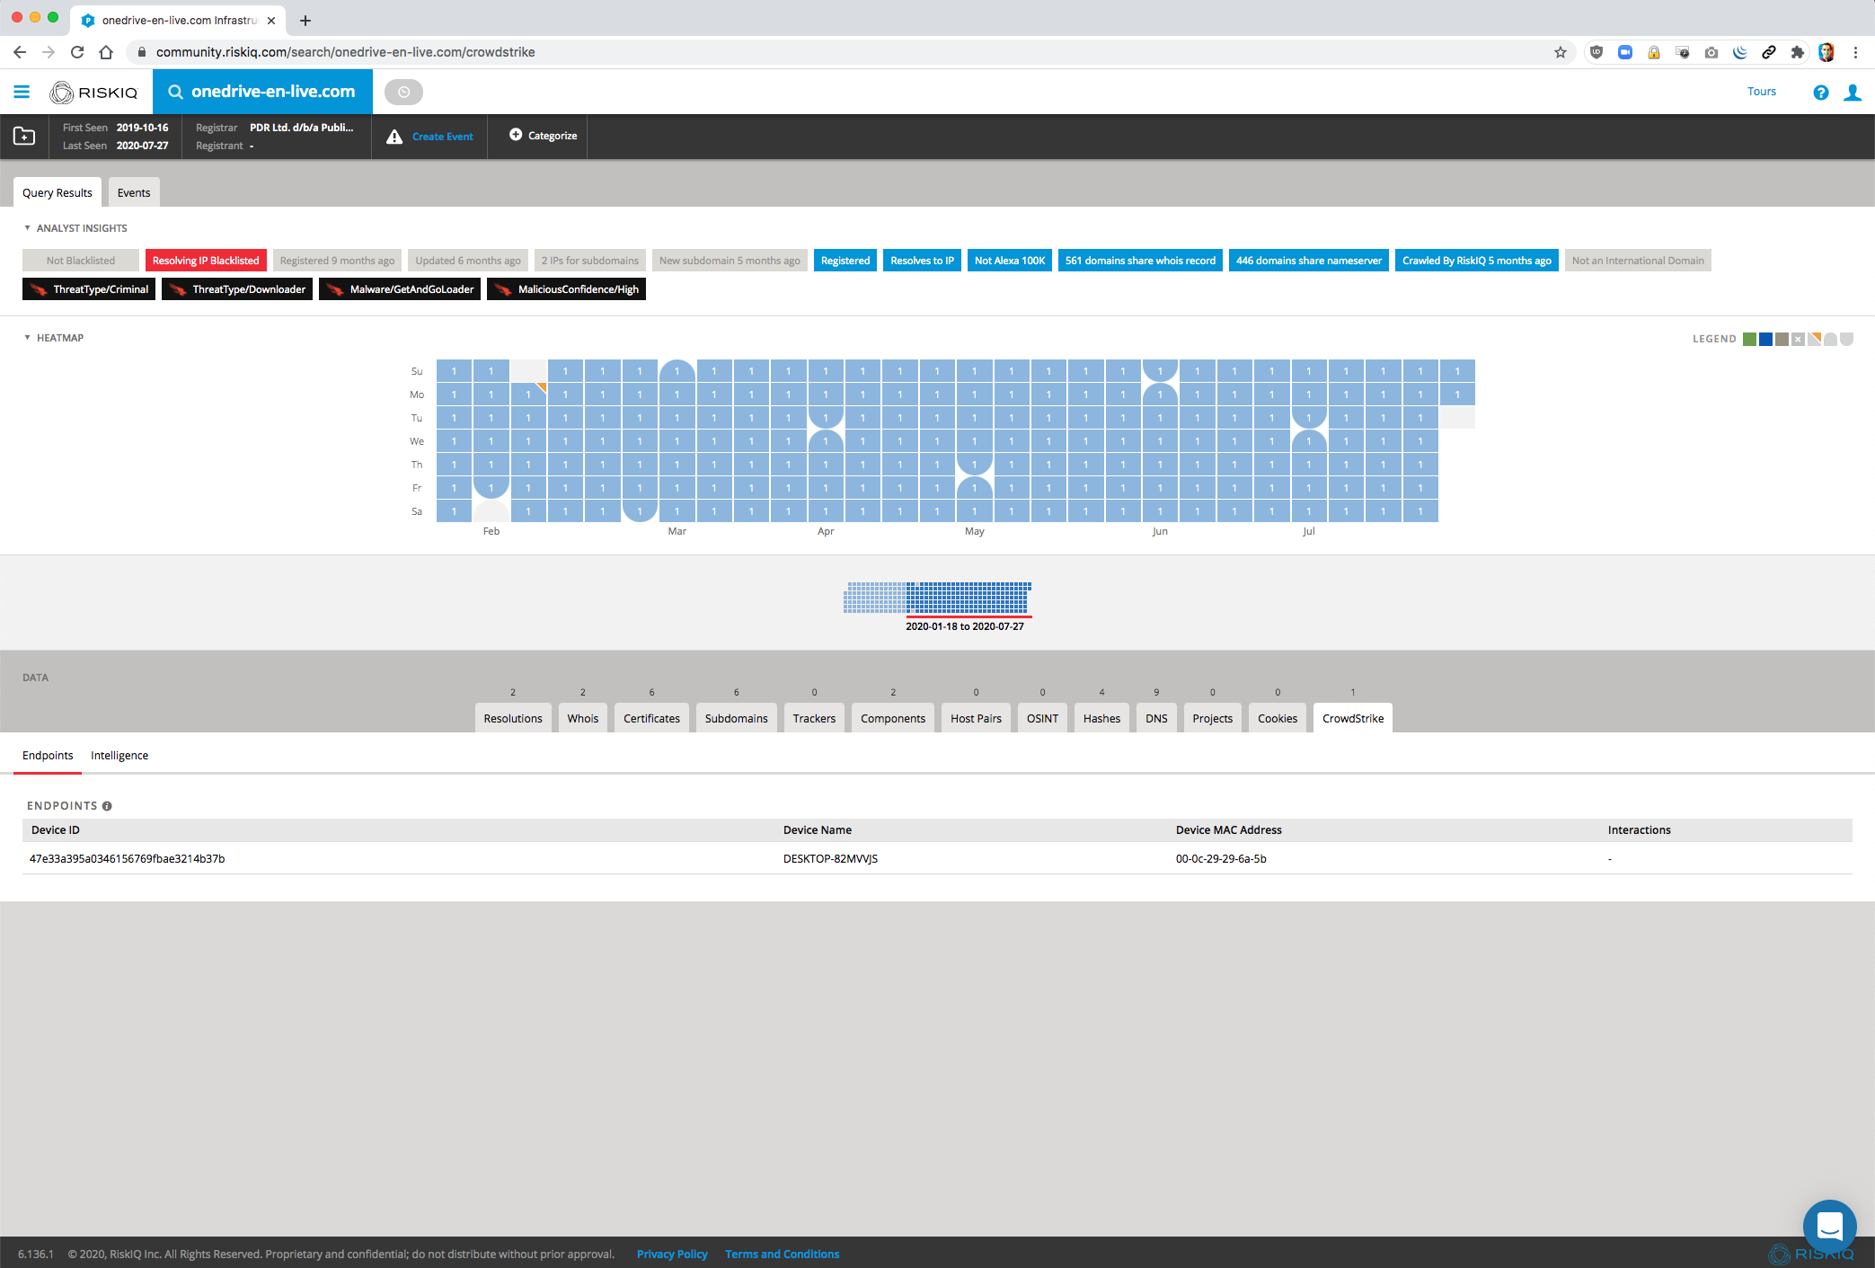Open the user account icon
1875x1268 pixels.
1853,93
